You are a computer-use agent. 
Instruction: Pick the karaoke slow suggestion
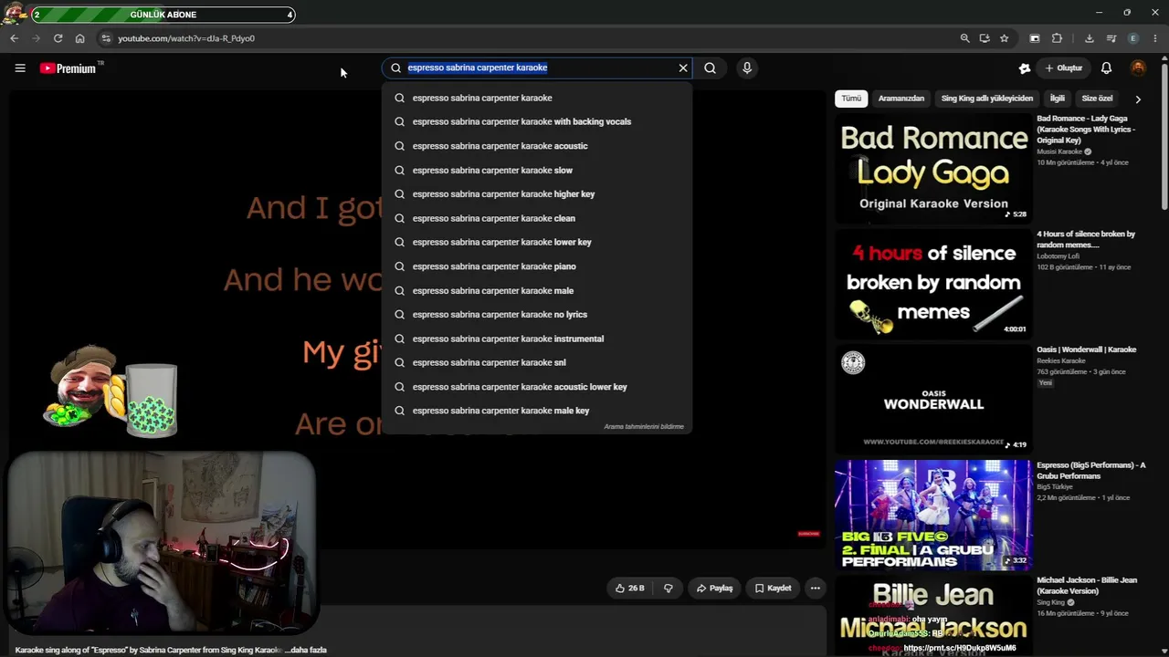click(537, 170)
